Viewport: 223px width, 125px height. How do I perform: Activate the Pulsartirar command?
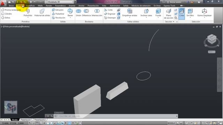58,14
